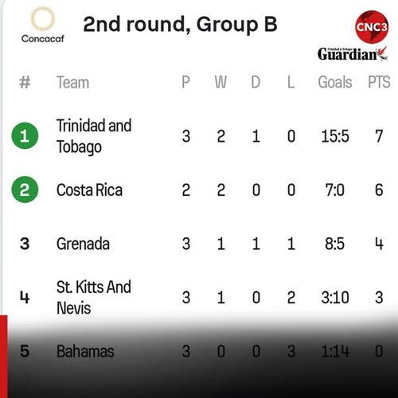
Task: Click Trinidad and Tobago's 15:5 goals value
Action: click(x=335, y=136)
